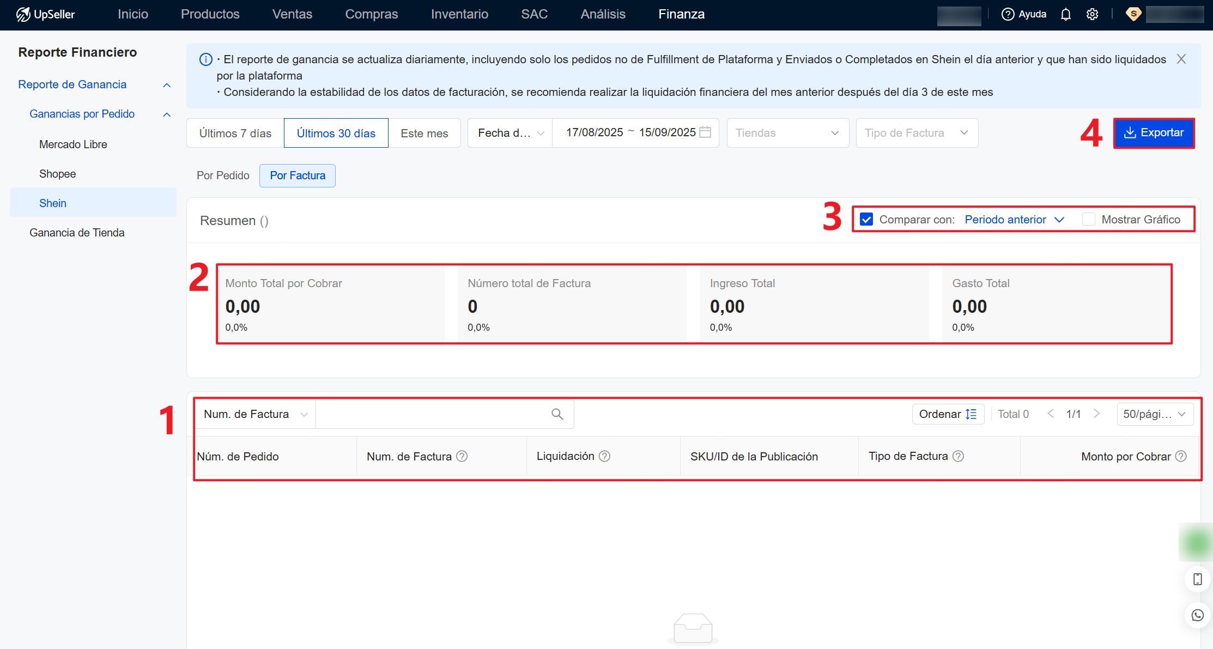Screen dimensions: 1213x649
Task: Click the WhatsApp contact floating icon
Action: pos(1197,615)
